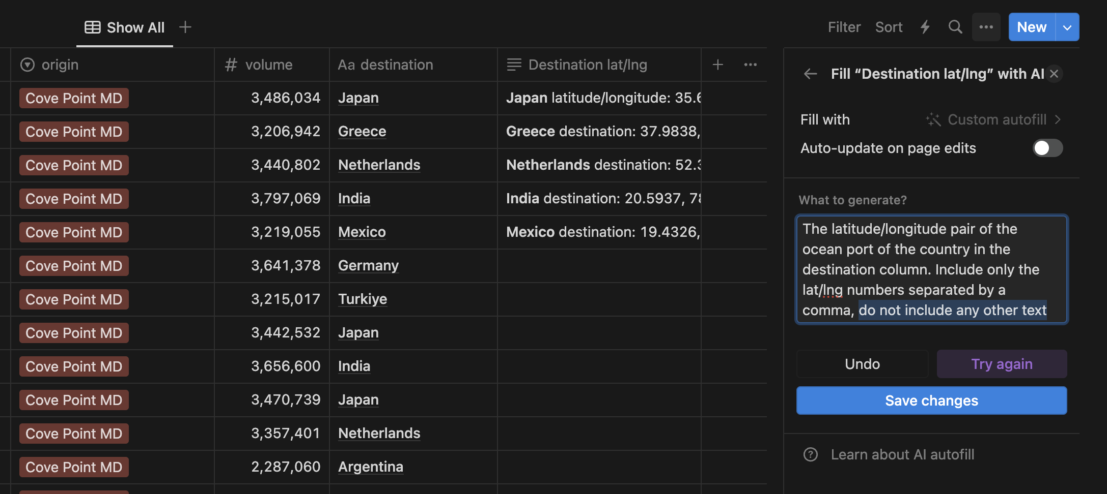Click the Undo button
The width and height of the screenshot is (1107, 494).
[862, 364]
